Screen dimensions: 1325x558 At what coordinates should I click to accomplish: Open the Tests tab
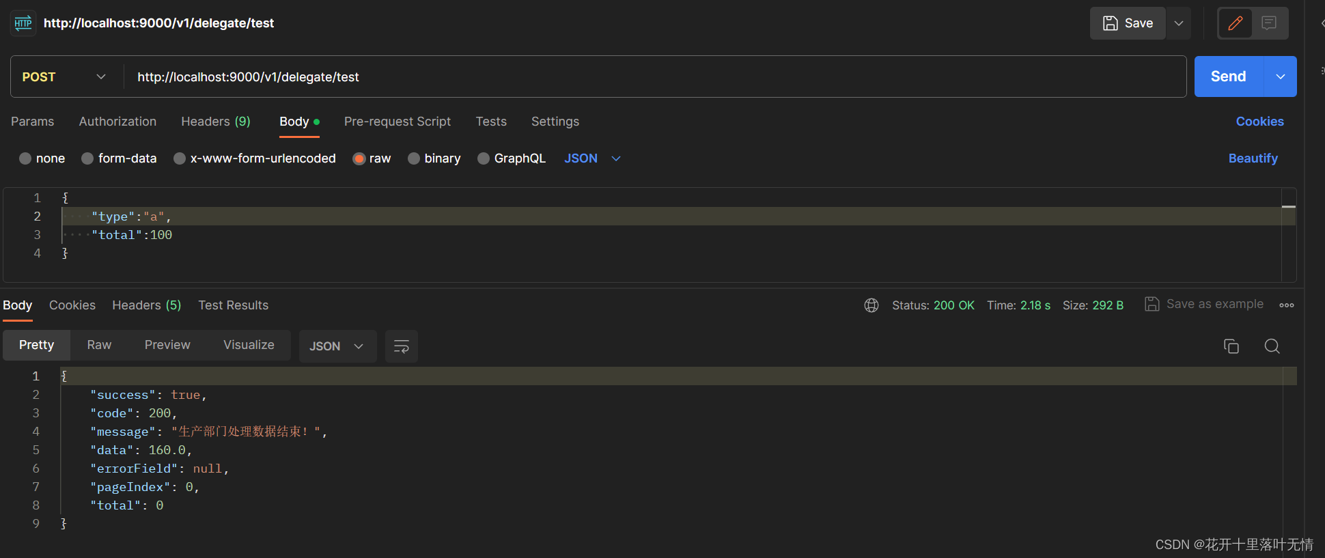491,122
